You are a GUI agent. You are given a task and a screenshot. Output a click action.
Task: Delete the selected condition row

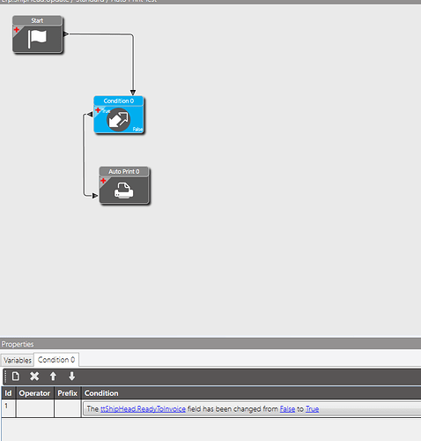click(34, 376)
